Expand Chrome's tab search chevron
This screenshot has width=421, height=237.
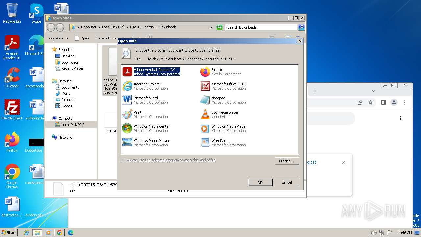point(374,91)
